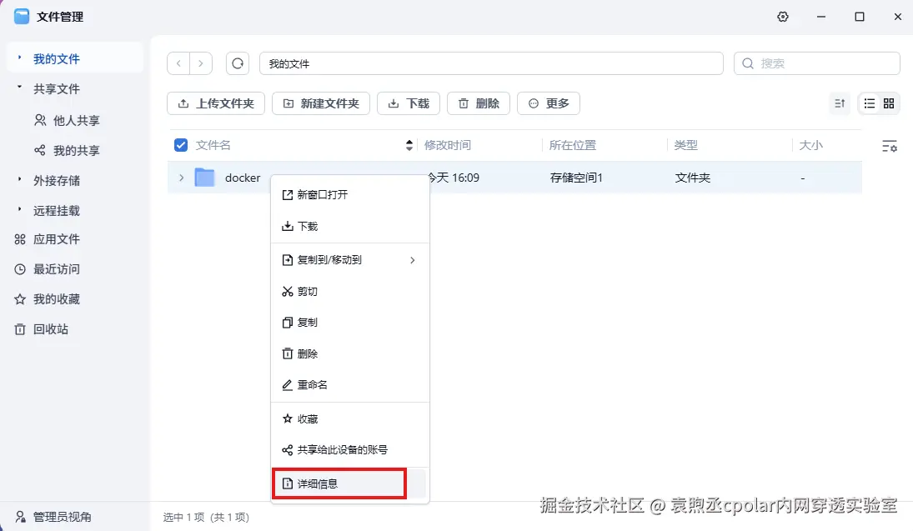The width and height of the screenshot is (913, 531).
Task: Open 他人共享 in the sidebar
Action: [x=67, y=121]
